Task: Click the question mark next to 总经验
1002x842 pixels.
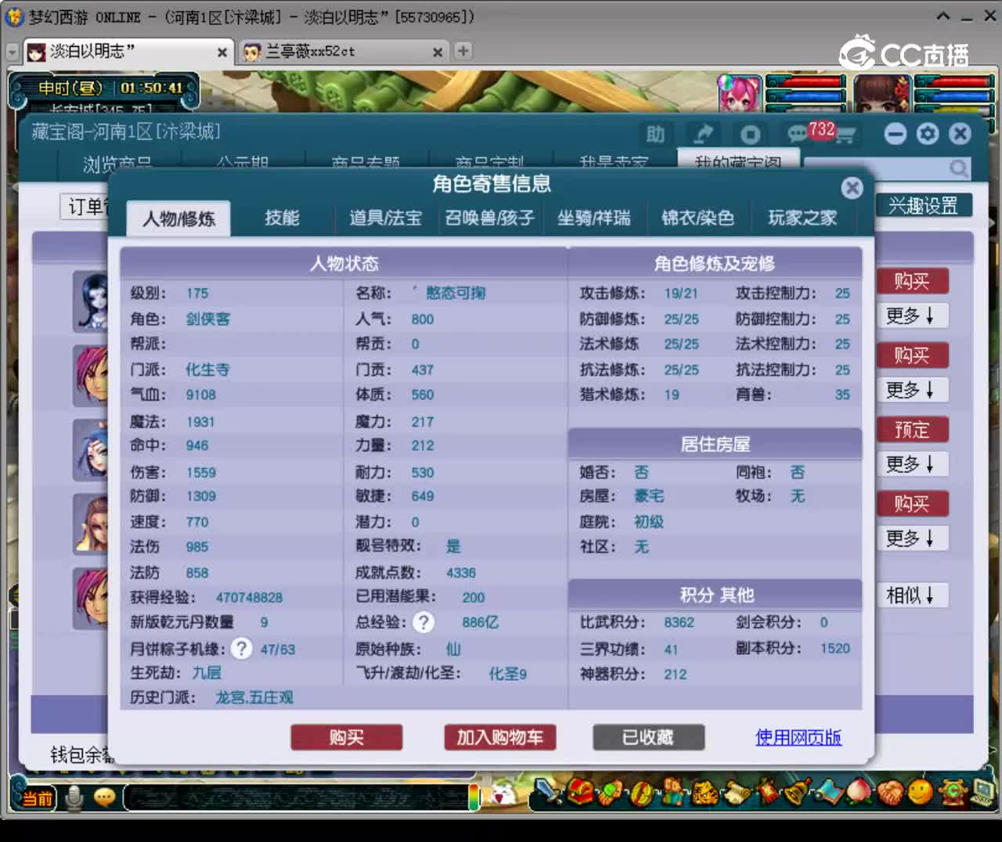Action: click(424, 622)
